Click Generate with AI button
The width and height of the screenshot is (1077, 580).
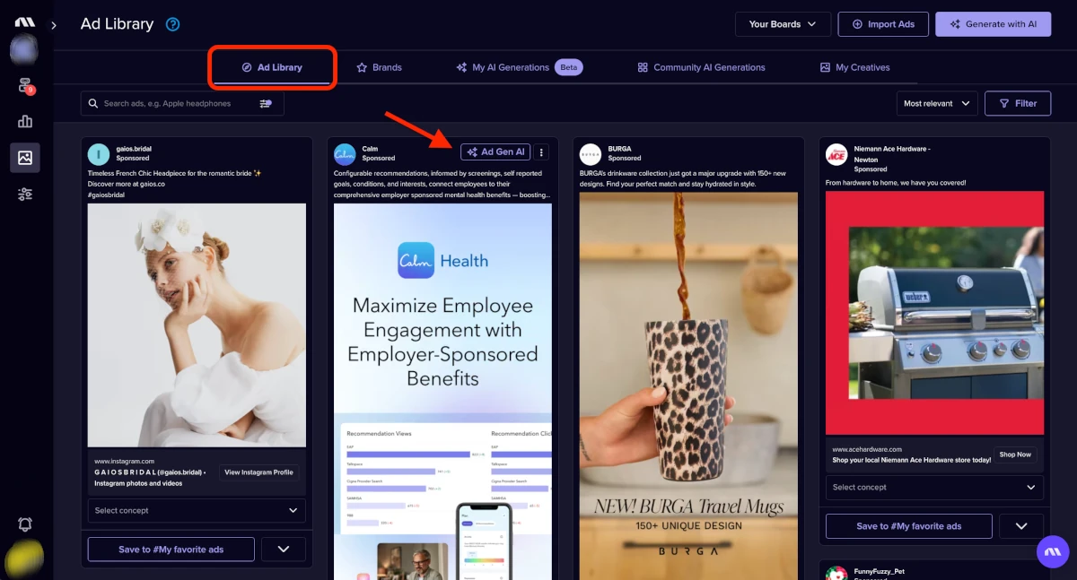coord(993,24)
